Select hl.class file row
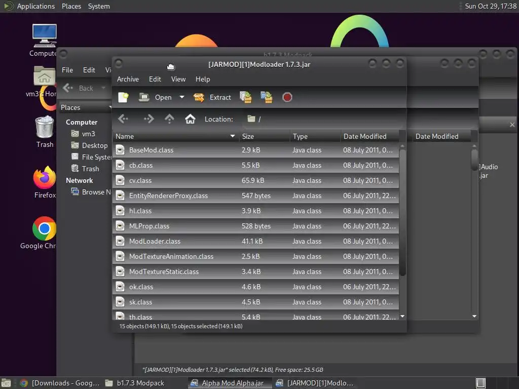This screenshot has width=519, height=389. click(255, 211)
